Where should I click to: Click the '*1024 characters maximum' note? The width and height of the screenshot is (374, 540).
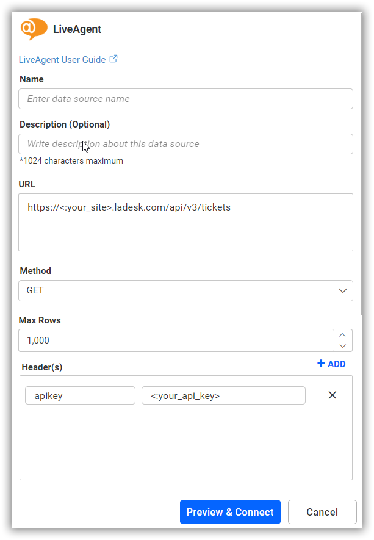(71, 161)
